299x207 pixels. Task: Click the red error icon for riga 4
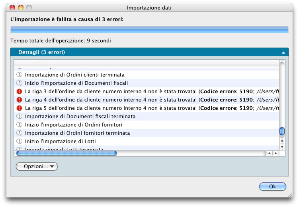pyautogui.click(x=19, y=100)
